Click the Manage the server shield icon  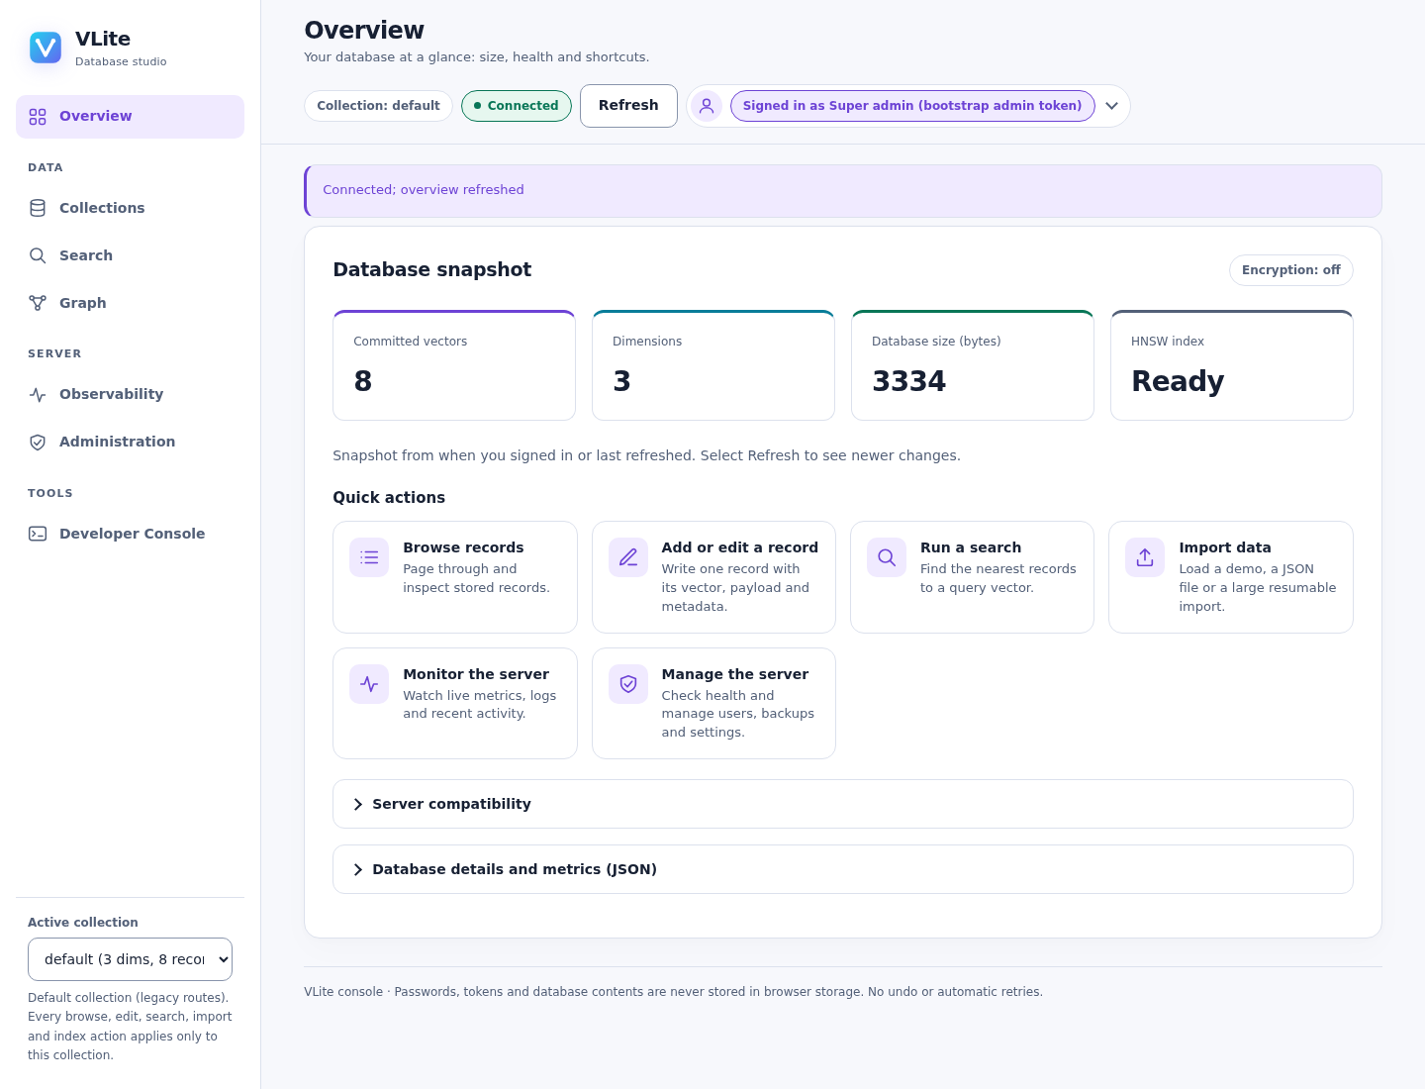pyautogui.click(x=628, y=684)
